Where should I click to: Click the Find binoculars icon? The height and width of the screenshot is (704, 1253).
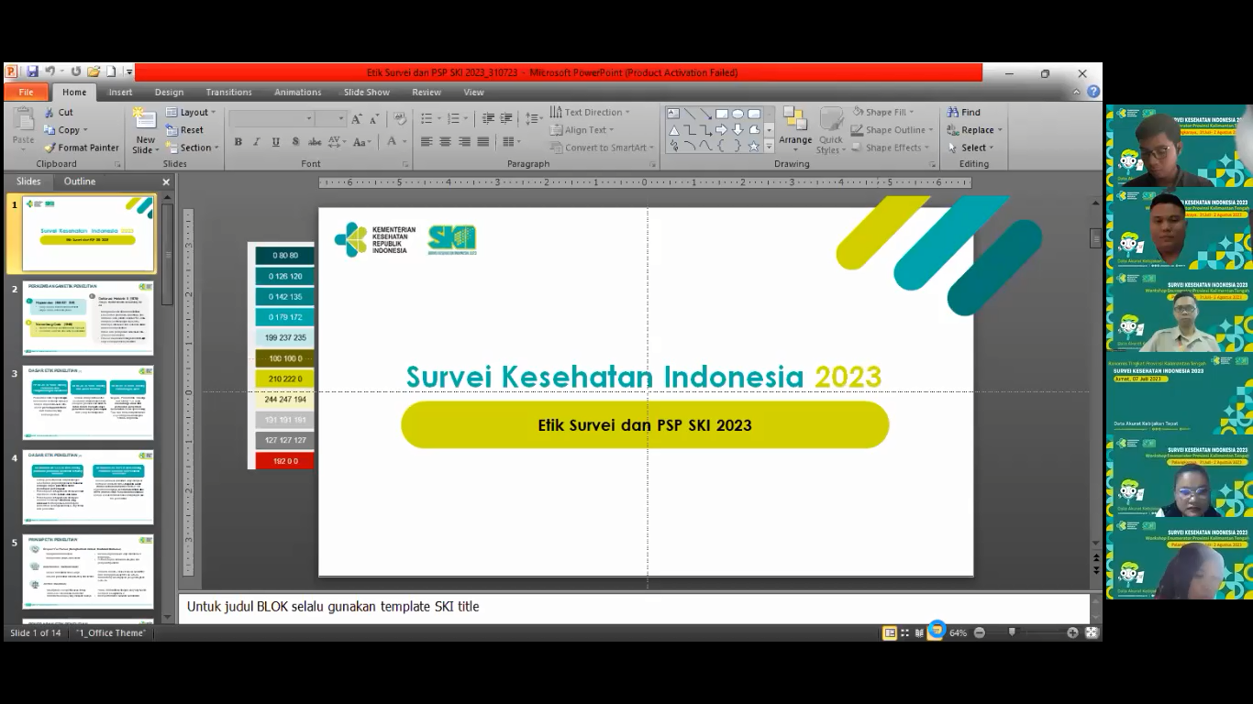(954, 113)
